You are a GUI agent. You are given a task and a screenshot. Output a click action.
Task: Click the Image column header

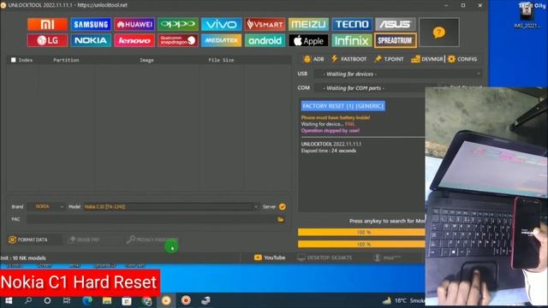(146, 60)
